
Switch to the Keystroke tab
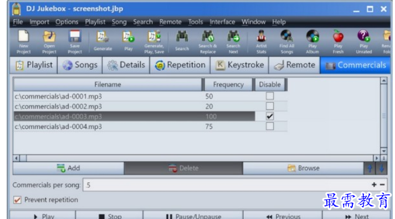(x=239, y=65)
